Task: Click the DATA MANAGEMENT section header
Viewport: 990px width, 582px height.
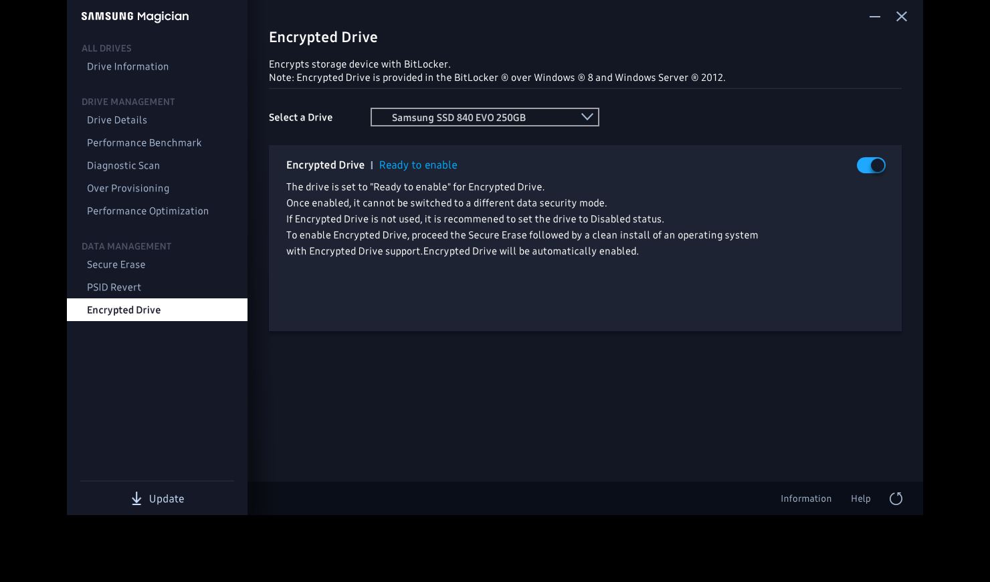Action: (x=126, y=246)
